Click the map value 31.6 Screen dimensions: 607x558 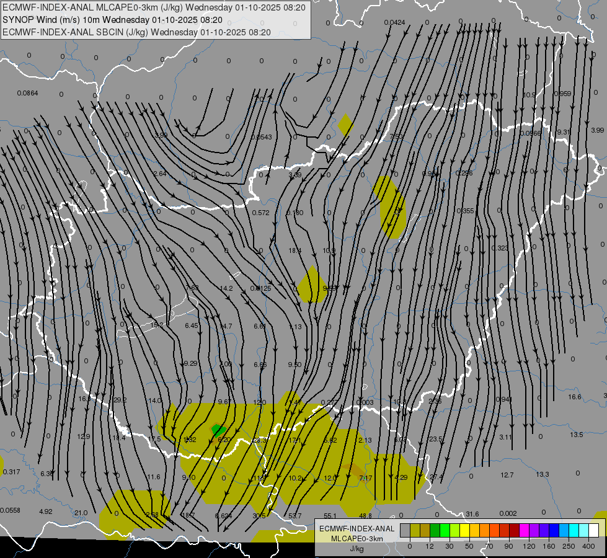(x=472, y=514)
